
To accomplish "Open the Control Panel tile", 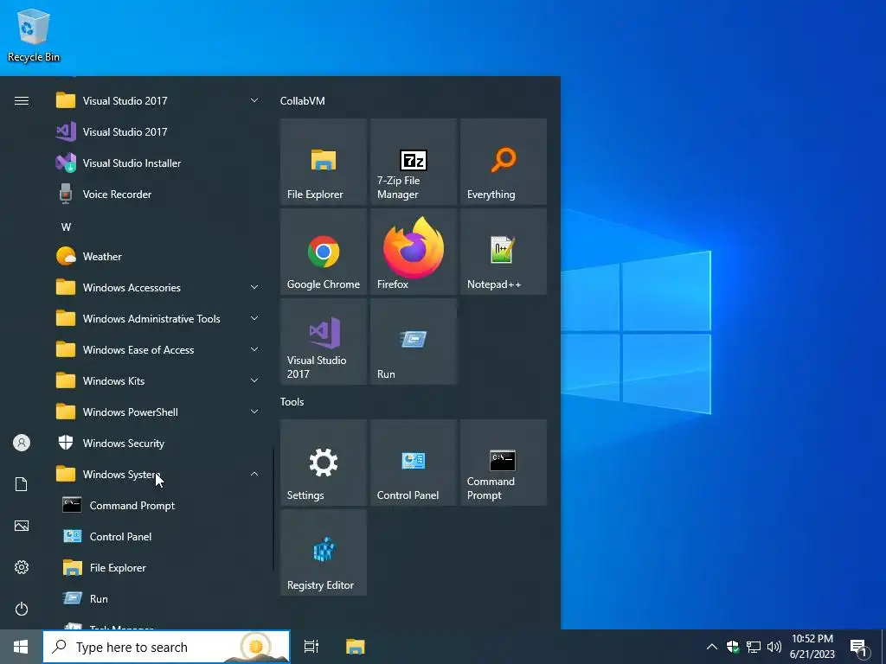I will (413, 463).
